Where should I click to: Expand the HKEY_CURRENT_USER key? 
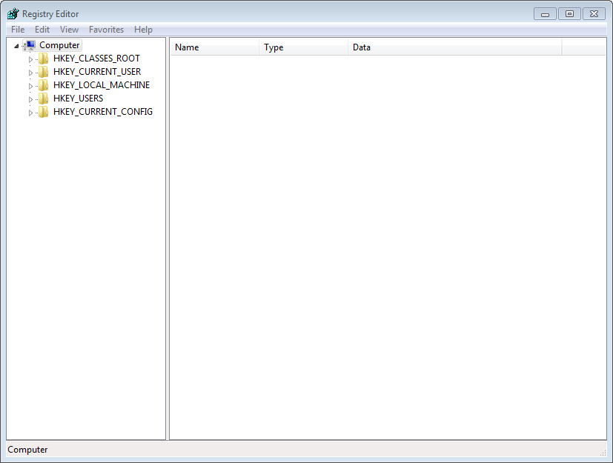coord(30,73)
